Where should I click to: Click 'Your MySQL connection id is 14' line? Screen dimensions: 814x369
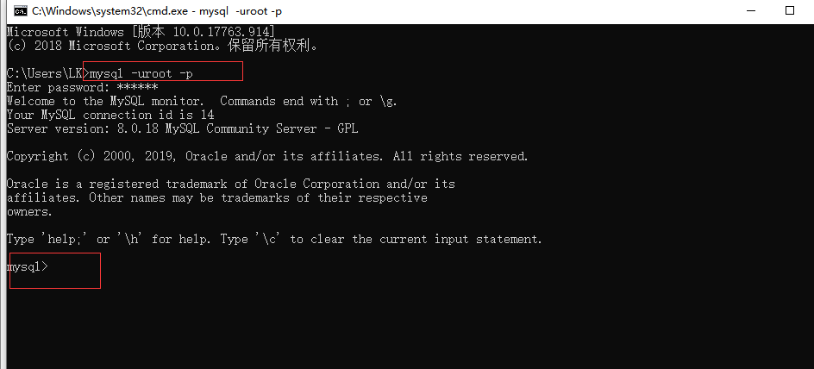click(110, 115)
